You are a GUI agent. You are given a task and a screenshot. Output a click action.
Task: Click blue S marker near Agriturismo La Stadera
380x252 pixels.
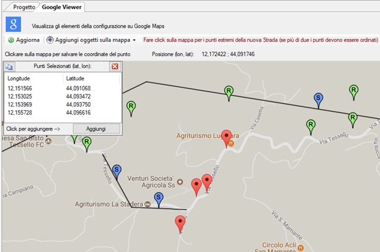coord(159,199)
